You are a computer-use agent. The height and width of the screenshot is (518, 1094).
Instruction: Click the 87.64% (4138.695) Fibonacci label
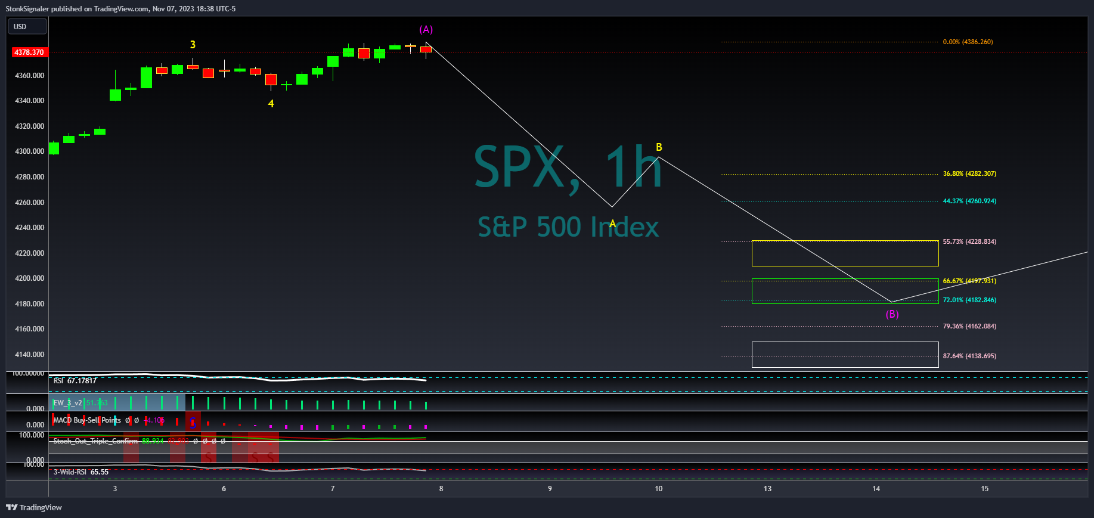click(969, 356)
